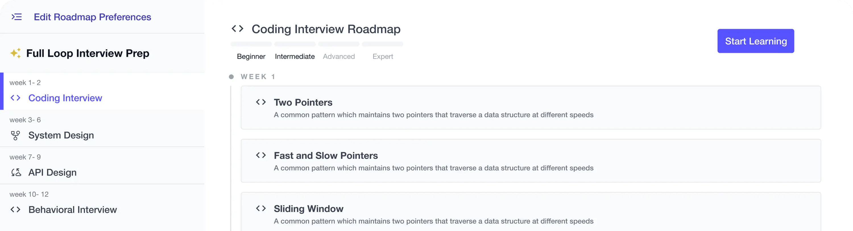Select the Beginner difficulty level

coord(251,56)
